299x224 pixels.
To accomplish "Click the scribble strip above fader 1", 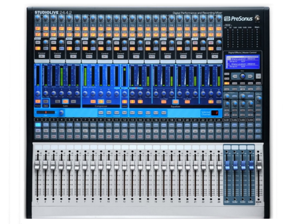I will [38, 147].
